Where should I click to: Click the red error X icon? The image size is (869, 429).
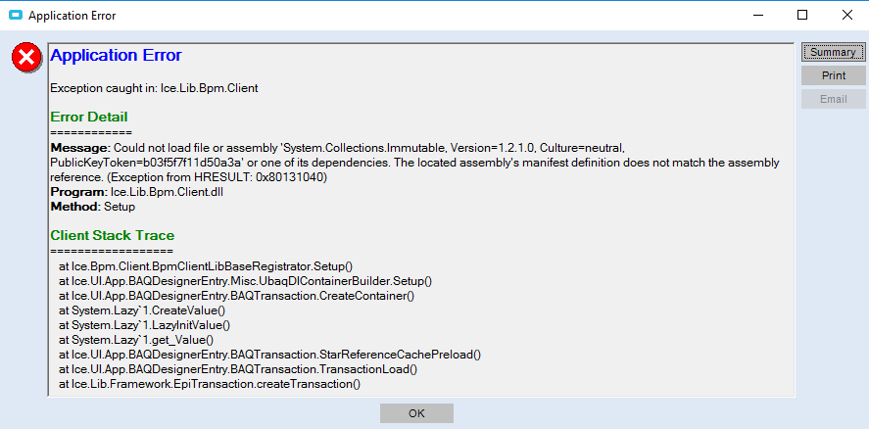pos(26,59)
